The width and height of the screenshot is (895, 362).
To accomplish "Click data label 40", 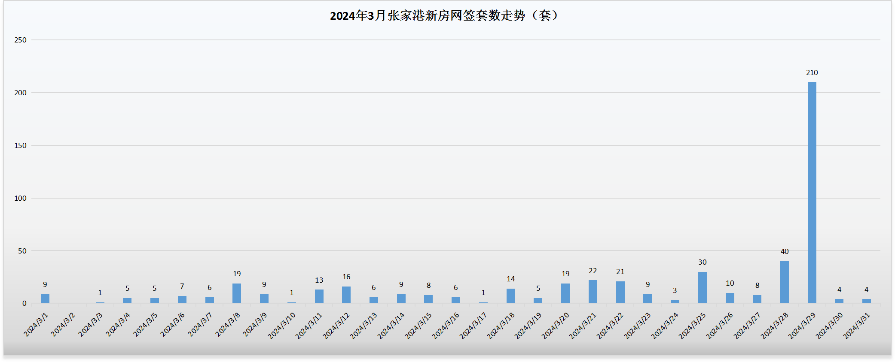I will click(x=785, y=251).
